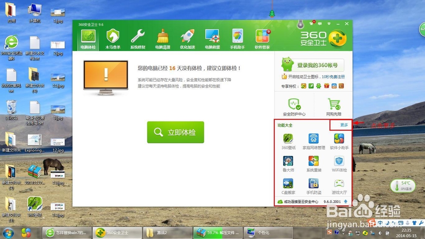Open the skin changer icon with N badge
The image size is (425, 239).
click(x=312, y=23)
